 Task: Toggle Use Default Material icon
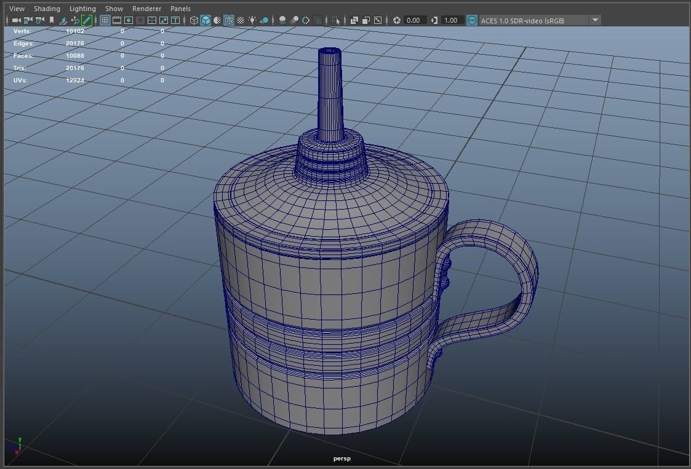tap(217, 20)
